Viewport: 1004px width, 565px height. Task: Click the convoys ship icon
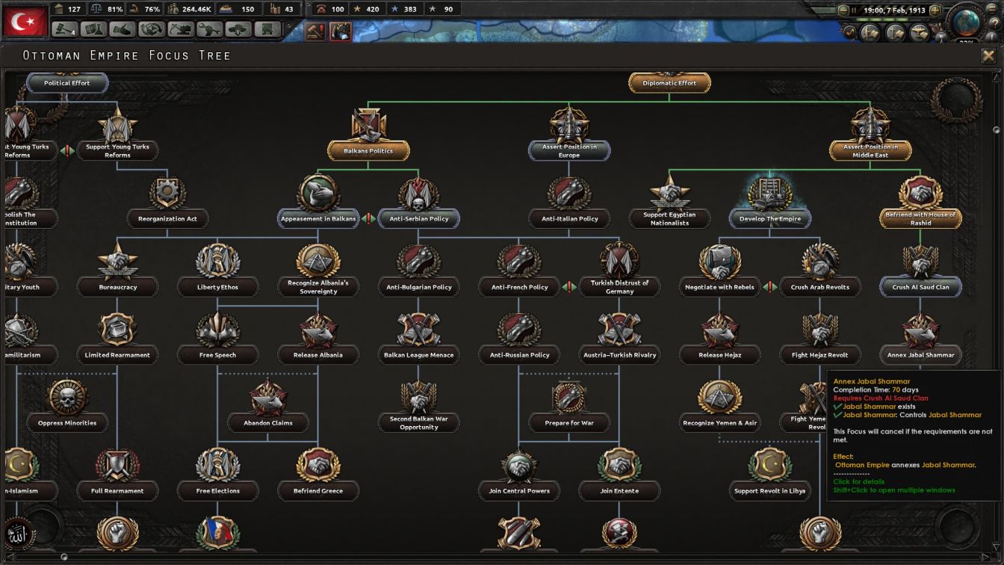226,10
